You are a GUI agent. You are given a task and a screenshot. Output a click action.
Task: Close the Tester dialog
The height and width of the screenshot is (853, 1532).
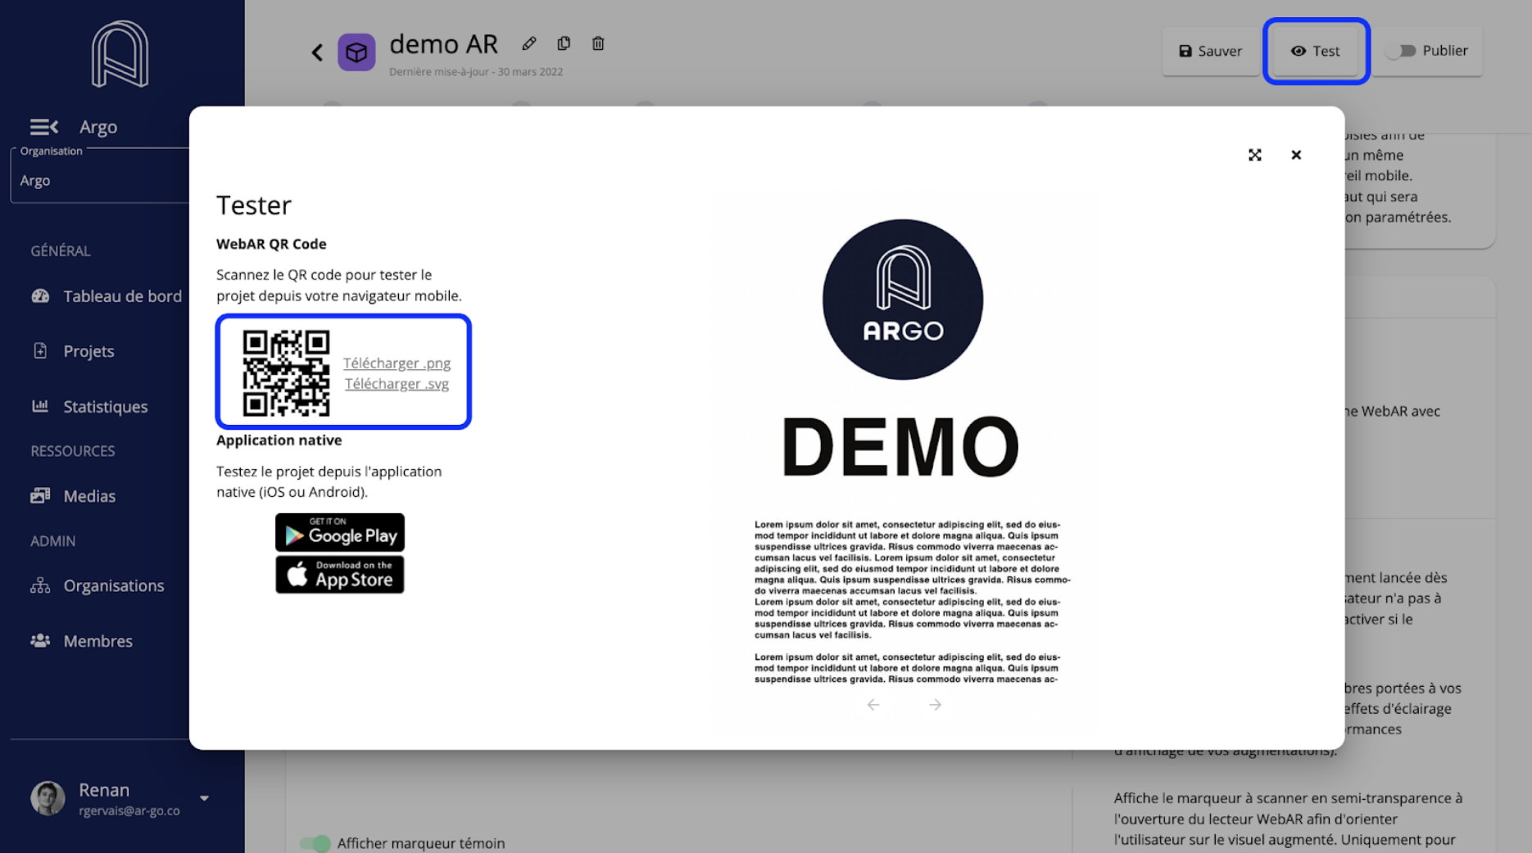coord(1296,155)
